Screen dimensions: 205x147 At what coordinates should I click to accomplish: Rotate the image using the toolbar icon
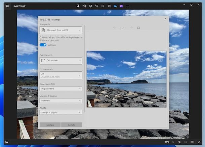(x=84, y=6)
